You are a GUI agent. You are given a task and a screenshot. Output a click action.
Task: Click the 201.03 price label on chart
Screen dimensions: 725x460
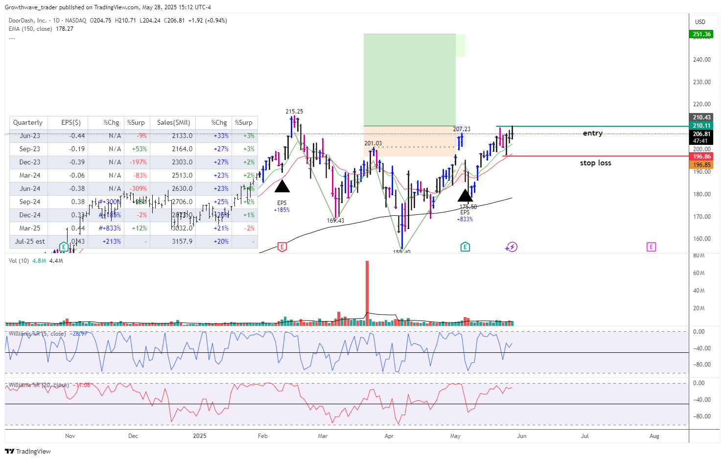click(373, 143)
